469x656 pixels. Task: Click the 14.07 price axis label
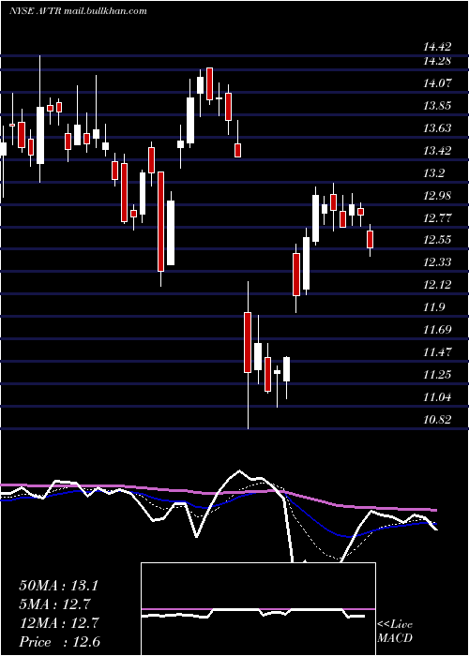pyautogui.click(x=437, y=83)
